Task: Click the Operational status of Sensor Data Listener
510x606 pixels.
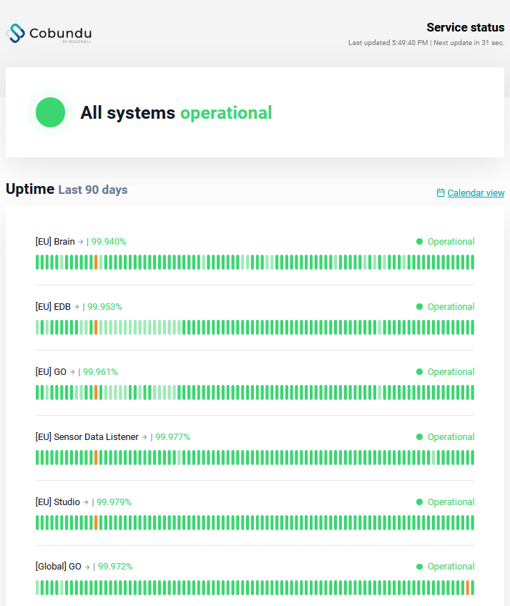Action: coord(445,437)
